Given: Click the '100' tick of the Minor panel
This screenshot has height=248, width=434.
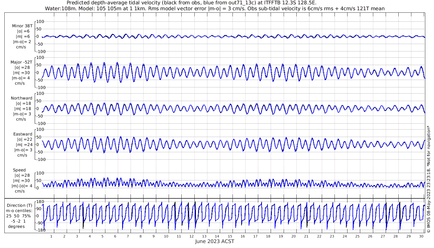Looking at the screenshot, I should click(40, 21).
